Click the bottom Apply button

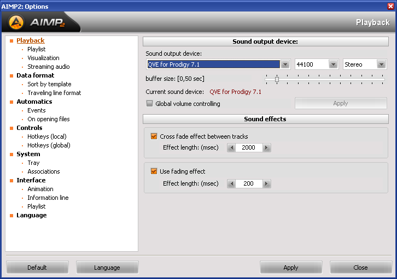pyautogui.click(x=291, y=268)
